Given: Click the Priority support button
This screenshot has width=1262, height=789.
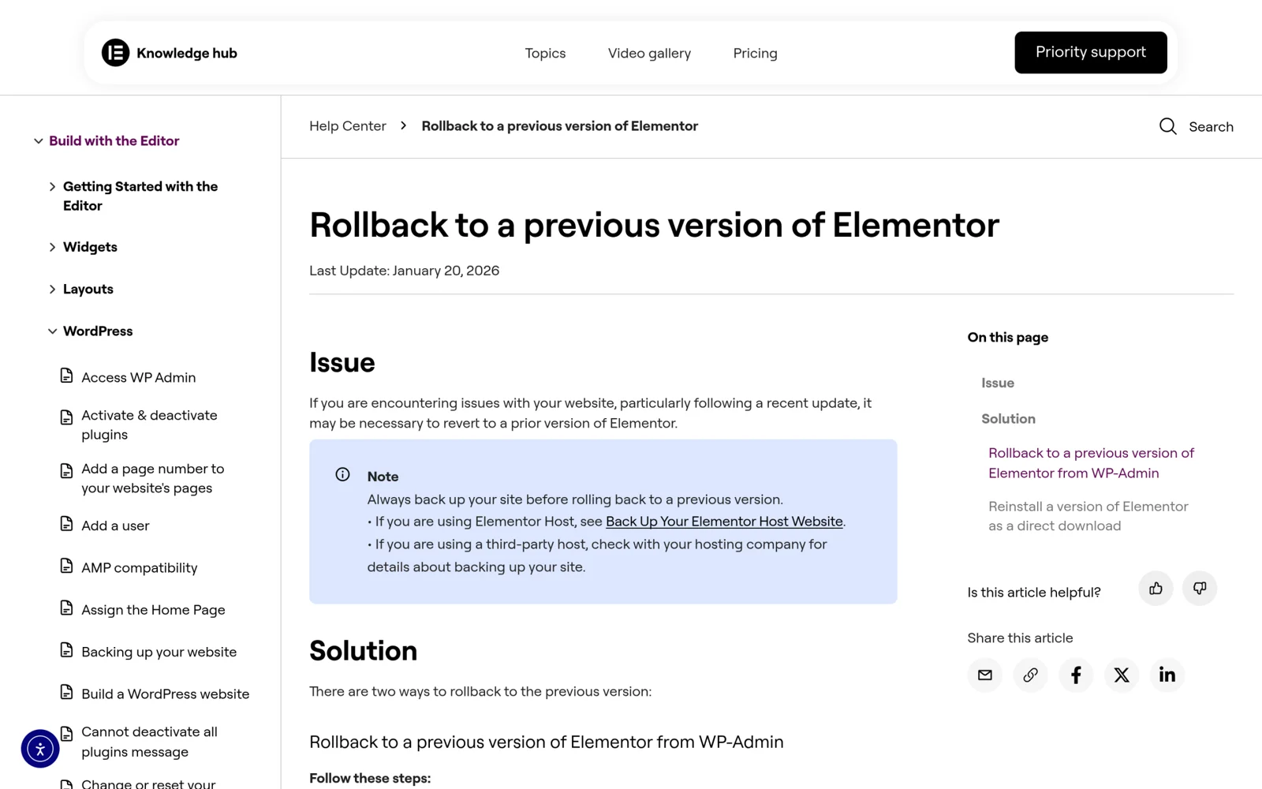Looking at the screenshot, I should pyautogui.click(x=1090, y=52).
